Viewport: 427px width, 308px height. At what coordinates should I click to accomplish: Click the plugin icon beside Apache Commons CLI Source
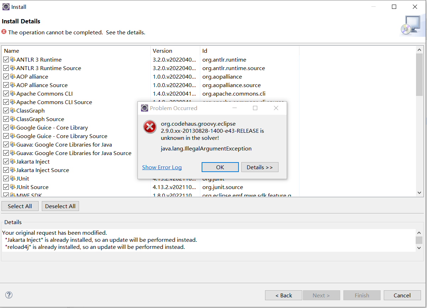coord(13,102)
